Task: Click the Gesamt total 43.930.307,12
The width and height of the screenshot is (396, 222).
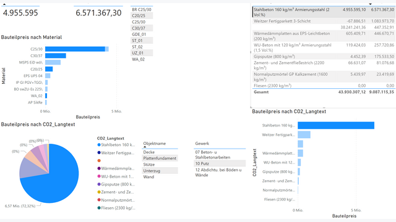Action: coord(352,92)
